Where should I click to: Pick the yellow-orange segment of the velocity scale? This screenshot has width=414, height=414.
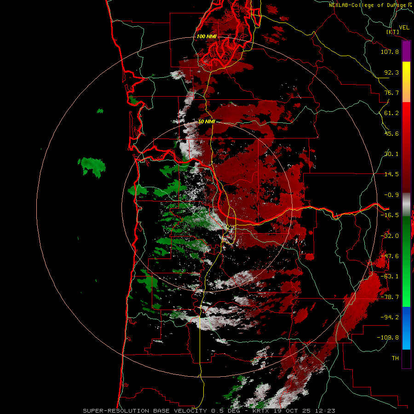(x=406, y=82)
